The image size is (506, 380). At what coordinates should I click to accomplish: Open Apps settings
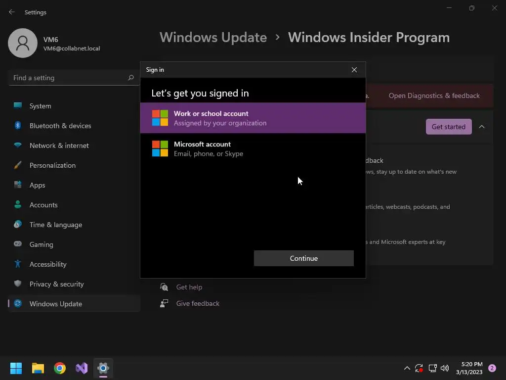click(x=74, y=185)
